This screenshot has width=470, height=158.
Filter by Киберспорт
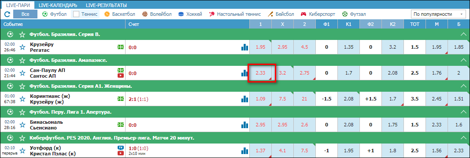point(318,14)
